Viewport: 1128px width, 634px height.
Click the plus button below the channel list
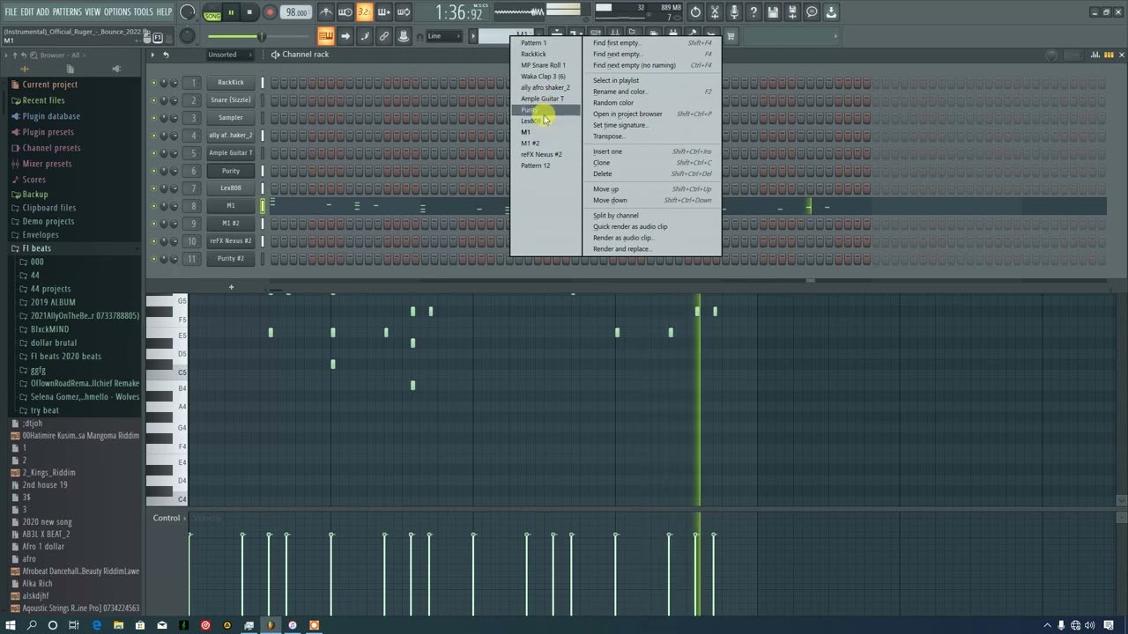232,287
